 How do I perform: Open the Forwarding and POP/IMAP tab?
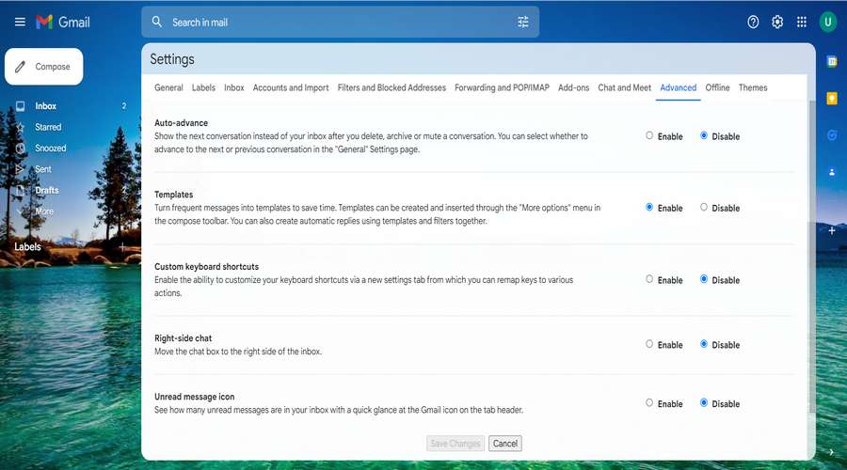[502, 87]
